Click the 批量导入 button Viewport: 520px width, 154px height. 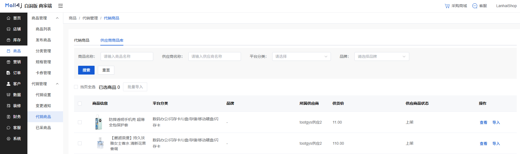click(135, 87)
